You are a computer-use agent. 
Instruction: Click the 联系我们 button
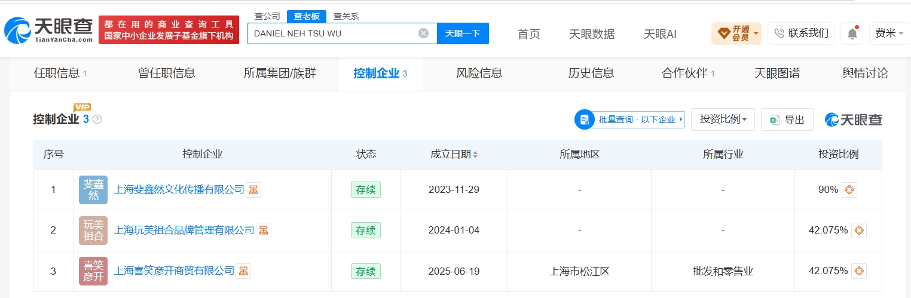tap(801, 33)
